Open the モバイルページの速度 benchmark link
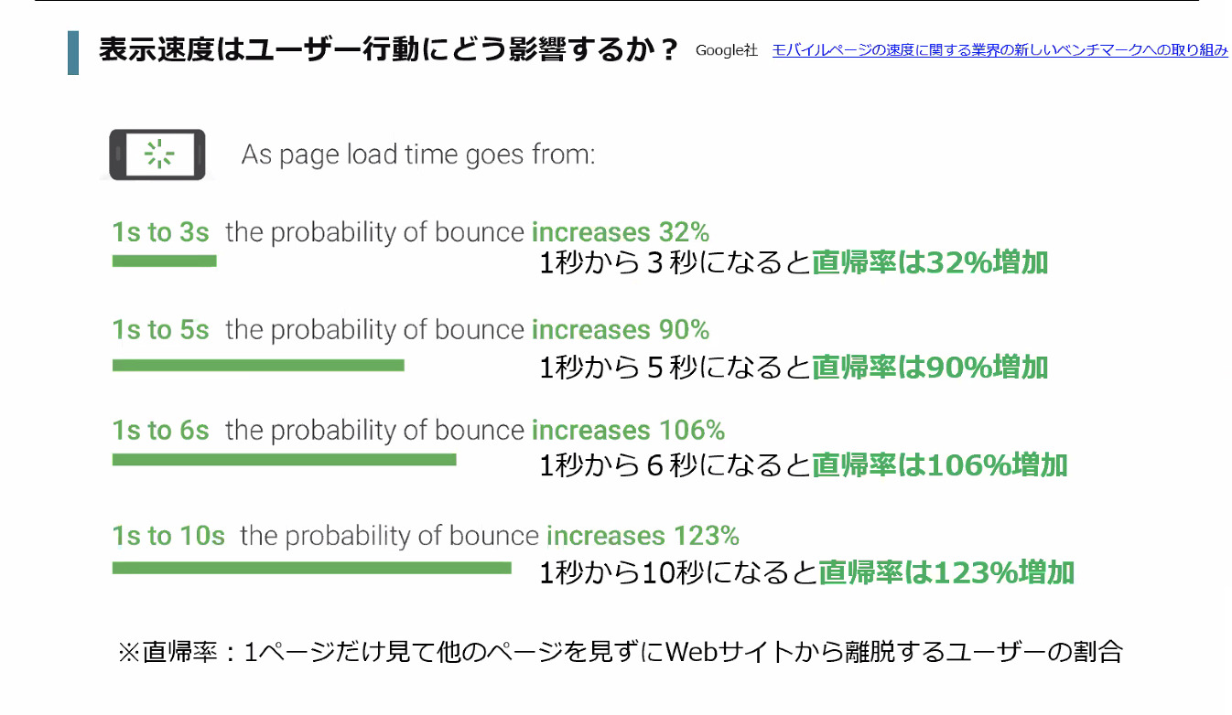The width and height of the screenshot is (1232, 715). click(1000, 50)
